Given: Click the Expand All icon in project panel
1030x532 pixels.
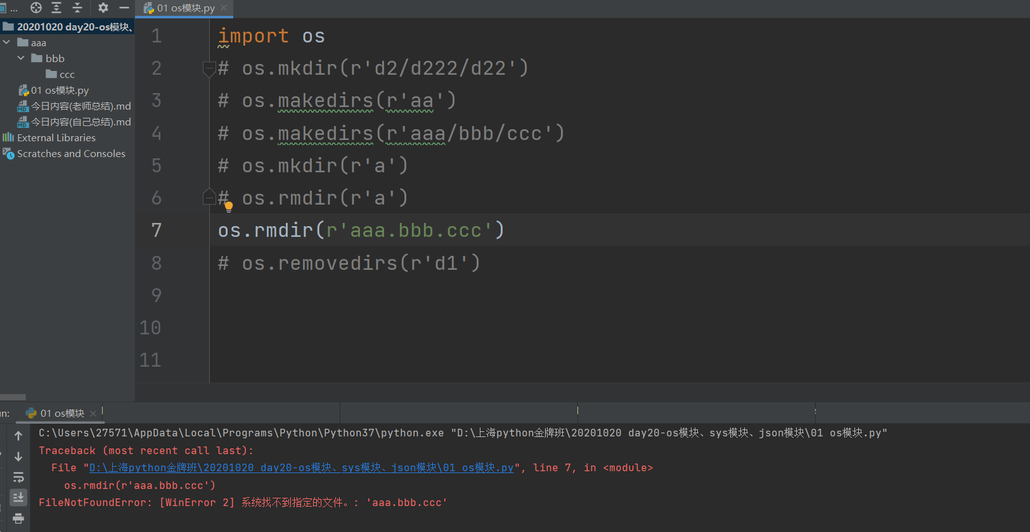Looking at the screenshot, I should click(56, 8).
